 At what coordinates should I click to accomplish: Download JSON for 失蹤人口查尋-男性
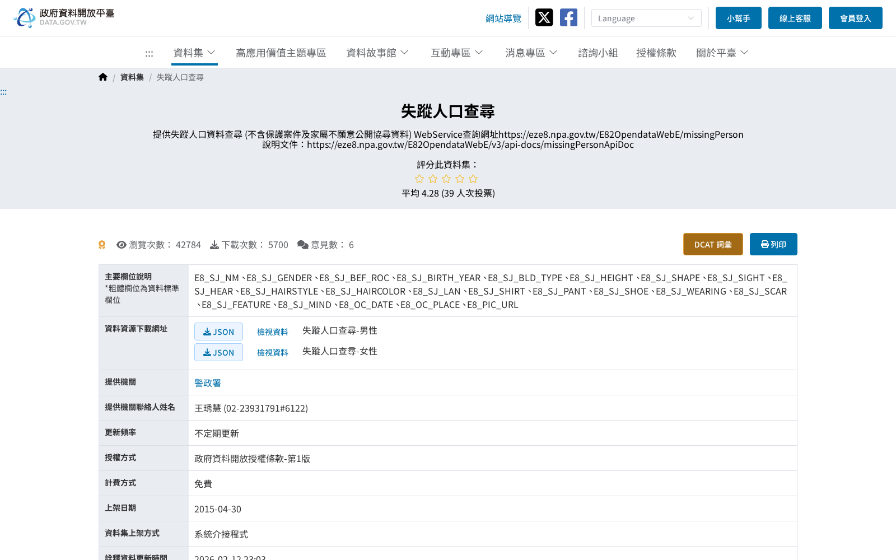(x=218, y=332)
